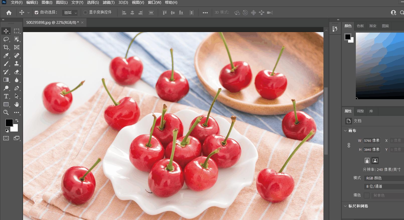Select the Dodge tool

click(6, 88)
